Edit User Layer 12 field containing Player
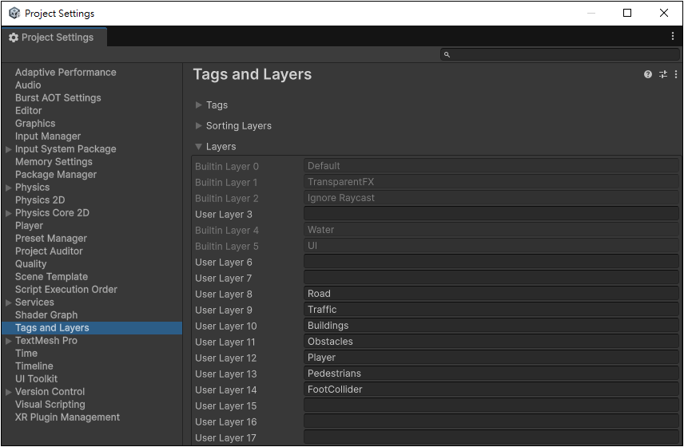684x447 pixels. [491, 358]
